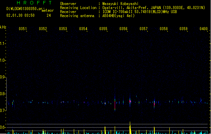Viewport: 211px width, 134px height.
Task: Click the tallest yellow power spike near 0356
Action: click(x=130, y=128)
